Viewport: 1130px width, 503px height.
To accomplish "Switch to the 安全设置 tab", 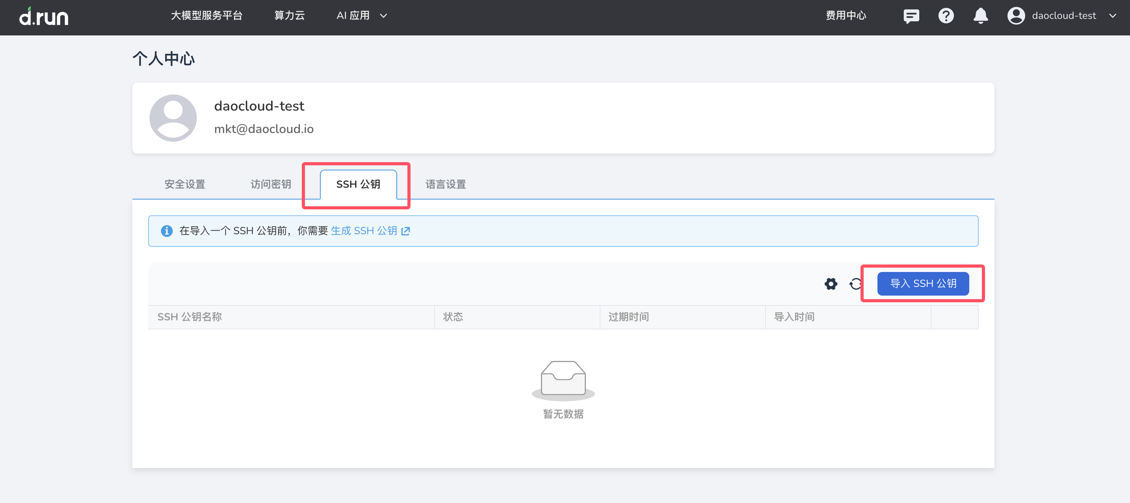I will click(184, 185).
